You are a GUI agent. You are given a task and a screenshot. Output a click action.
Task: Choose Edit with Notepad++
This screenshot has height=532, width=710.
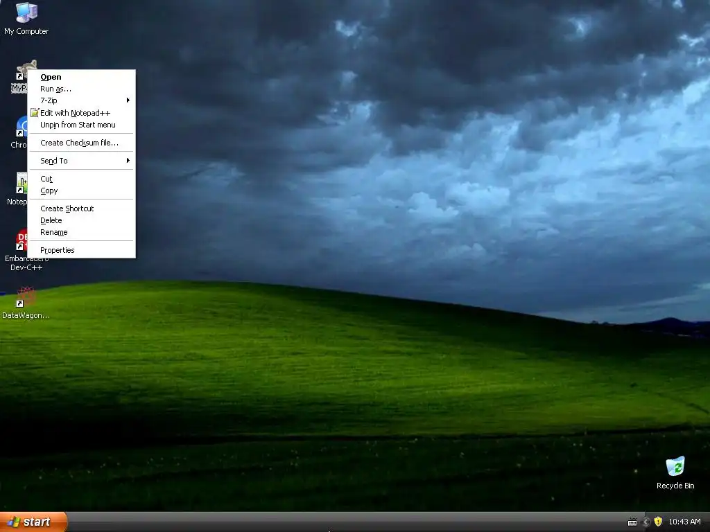click(x=82, y=113)
